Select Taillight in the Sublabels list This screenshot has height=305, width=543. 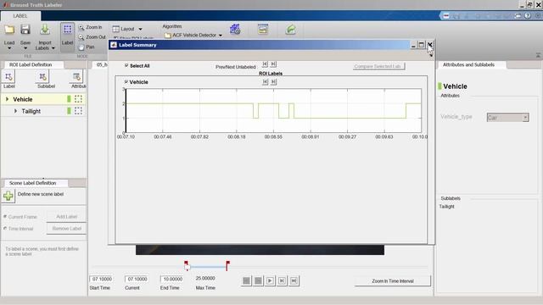point(447,207)
